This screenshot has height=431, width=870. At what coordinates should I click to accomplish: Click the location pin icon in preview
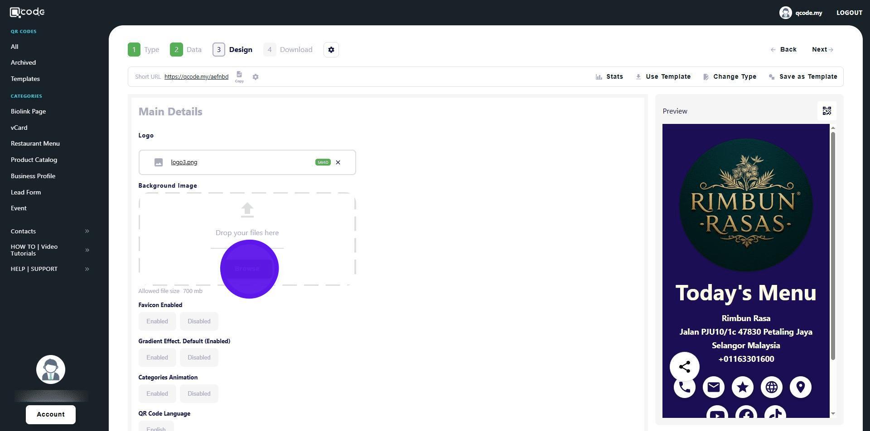[x=800, y=387]
